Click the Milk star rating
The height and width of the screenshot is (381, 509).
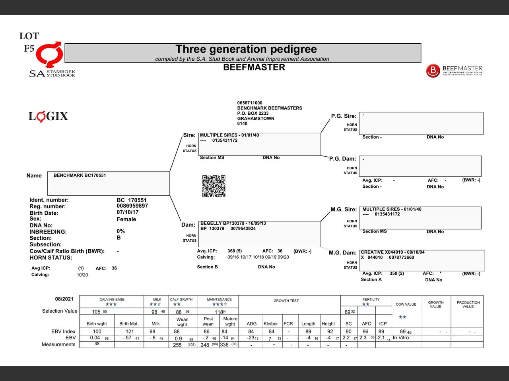coord(155,304)
